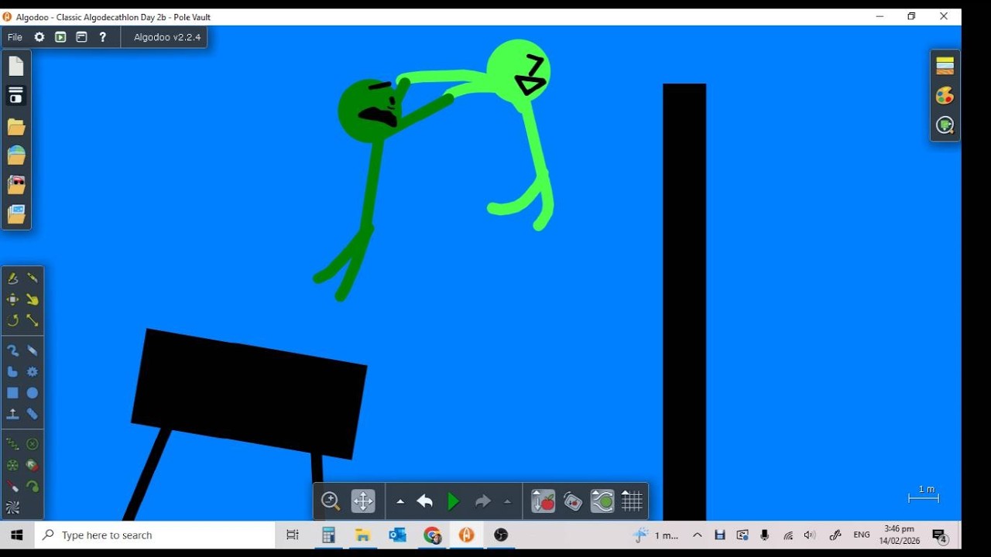Select the Circle tool
991x557 pixels.
(x=33, y=393)
